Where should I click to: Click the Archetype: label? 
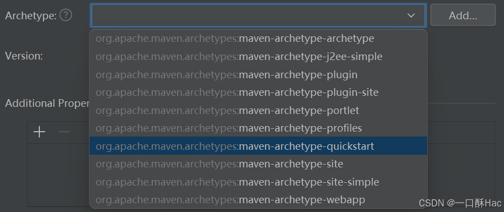point(31,15)
